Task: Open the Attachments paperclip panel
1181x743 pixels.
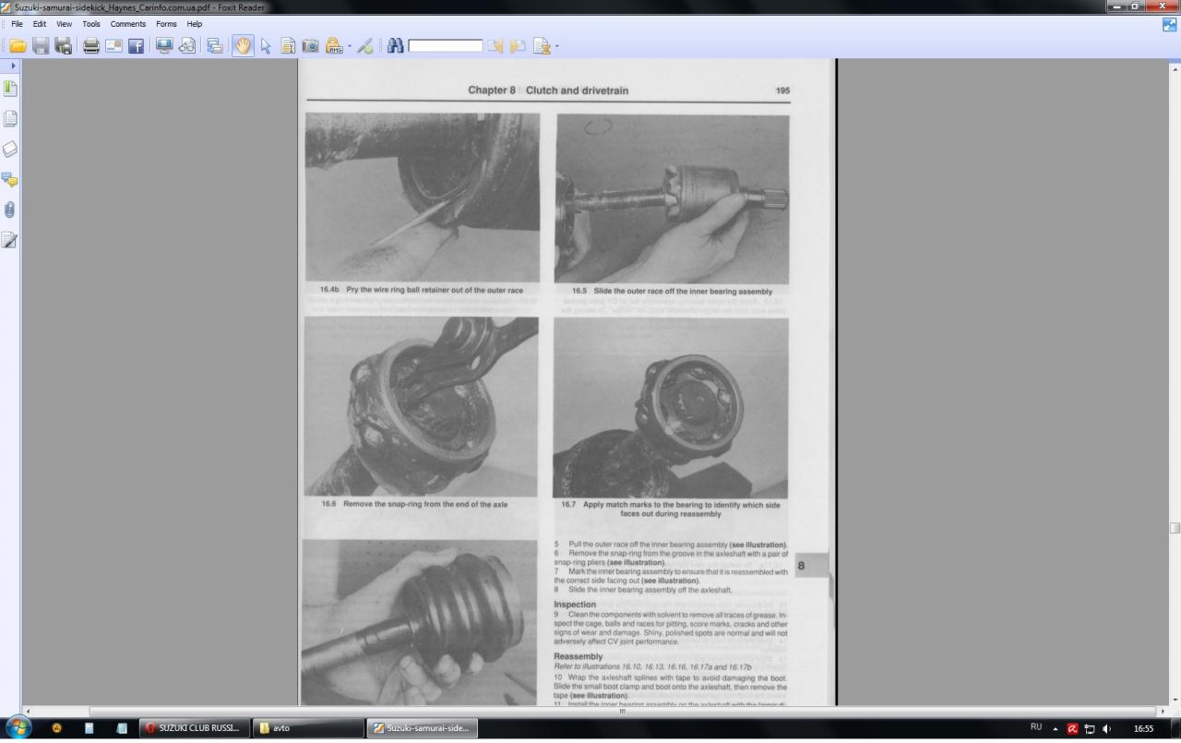Action: coord(10,210)
